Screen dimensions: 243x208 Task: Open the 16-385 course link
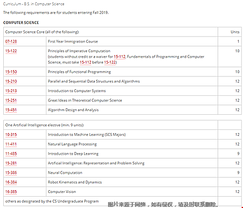(x=11, y=192)
